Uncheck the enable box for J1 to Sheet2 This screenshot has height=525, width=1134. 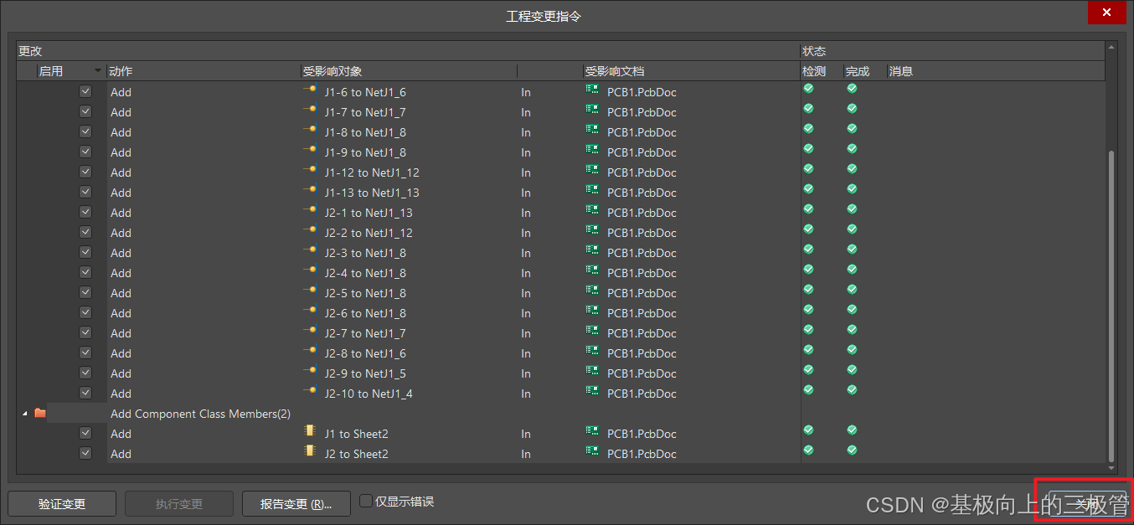[85, 433]
